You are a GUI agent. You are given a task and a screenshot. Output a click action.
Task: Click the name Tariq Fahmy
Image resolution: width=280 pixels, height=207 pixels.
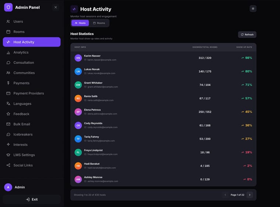click(91, 137)
